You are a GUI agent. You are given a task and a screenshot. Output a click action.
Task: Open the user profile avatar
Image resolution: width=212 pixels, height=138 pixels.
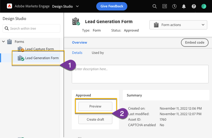(204, 6)
